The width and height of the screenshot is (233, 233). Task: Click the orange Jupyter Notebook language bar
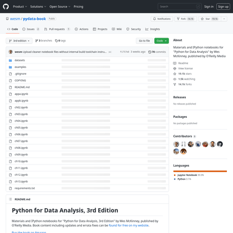[200, 171]
